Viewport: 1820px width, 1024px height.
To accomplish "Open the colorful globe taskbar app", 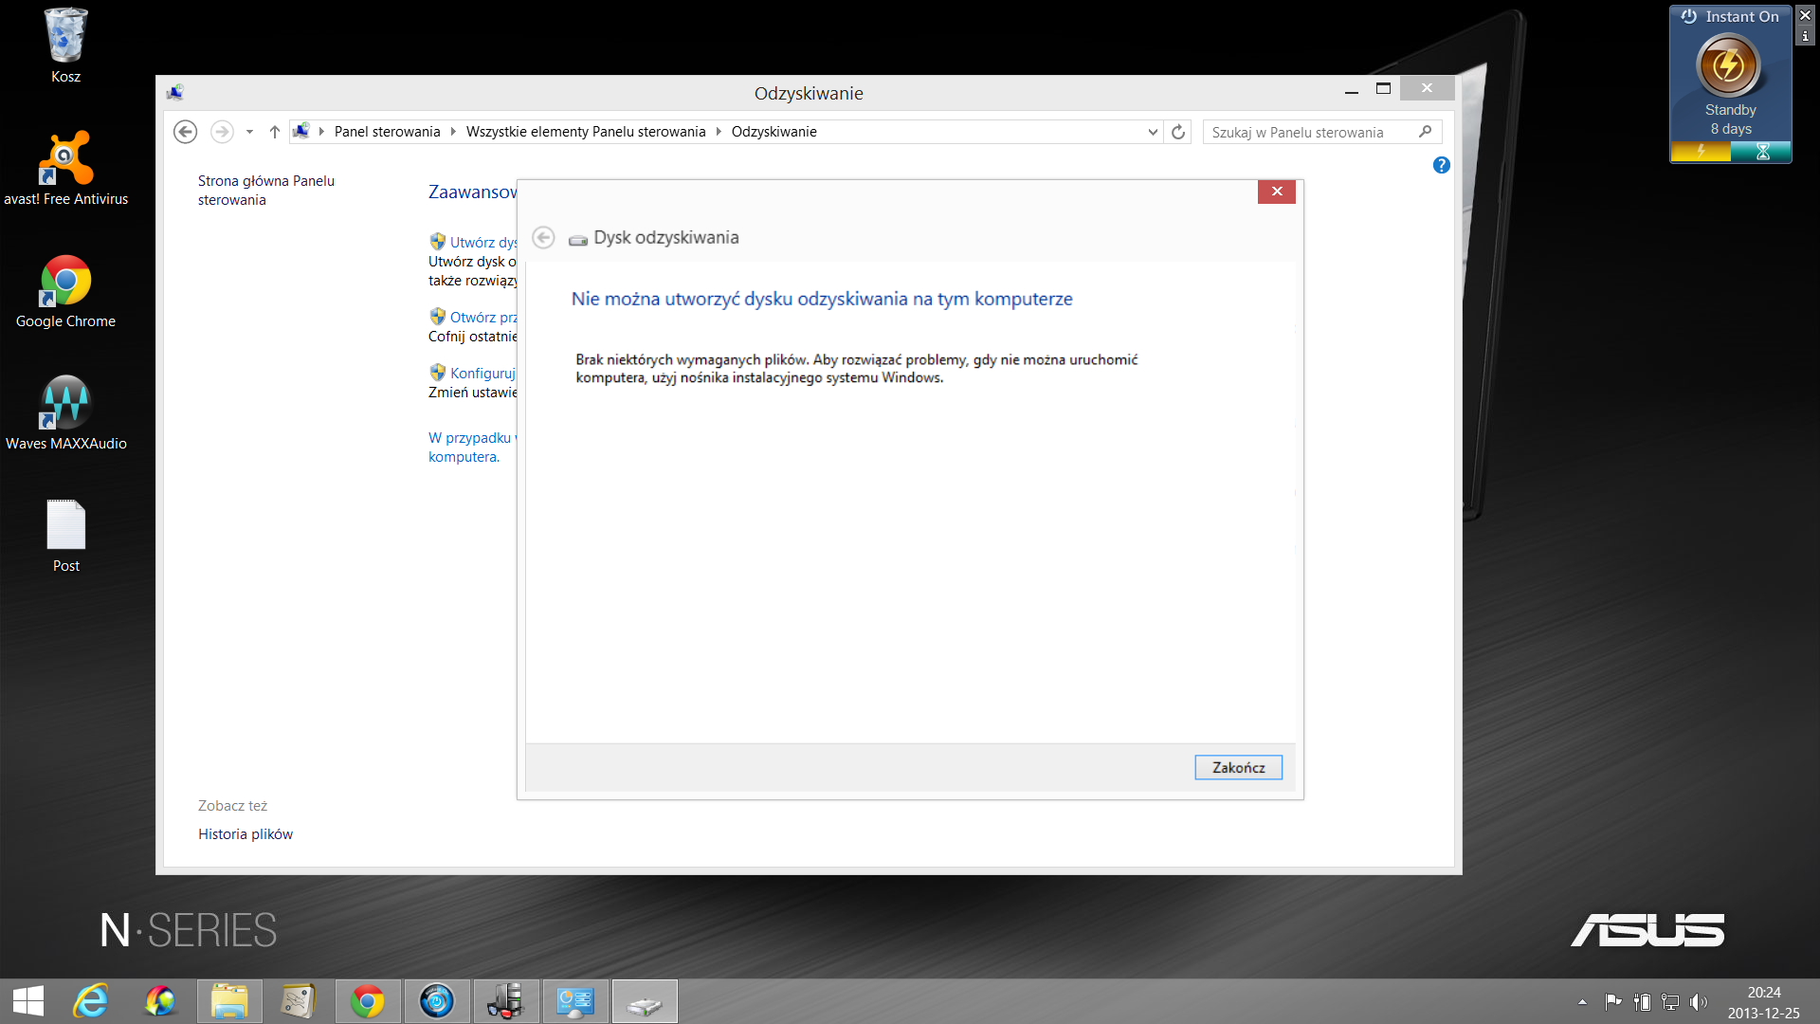I will [x=160, y=1001].
